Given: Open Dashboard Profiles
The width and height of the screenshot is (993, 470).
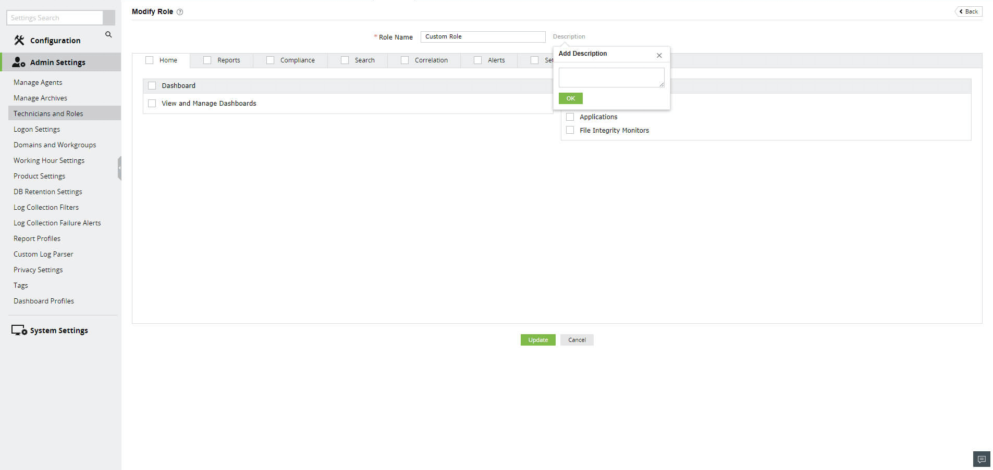Looking at the screenshot, I should (x=44, y=301).
